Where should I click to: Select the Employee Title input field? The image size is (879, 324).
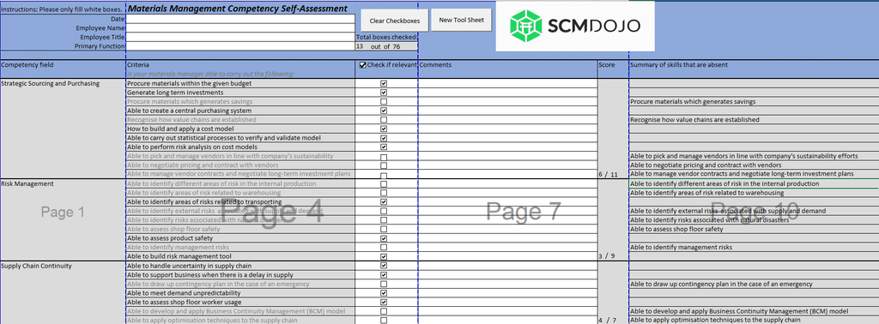tap(241, 37)
